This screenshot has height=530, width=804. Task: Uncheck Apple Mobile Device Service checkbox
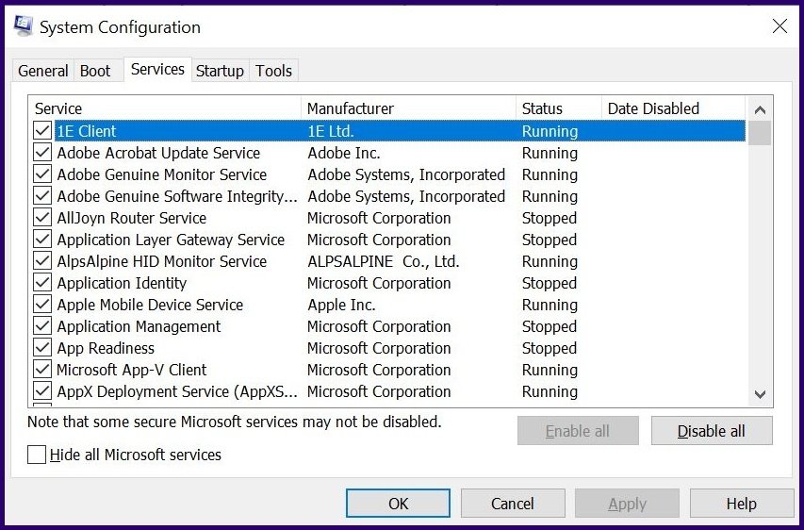pyautogui.click(x=42, y=305)
